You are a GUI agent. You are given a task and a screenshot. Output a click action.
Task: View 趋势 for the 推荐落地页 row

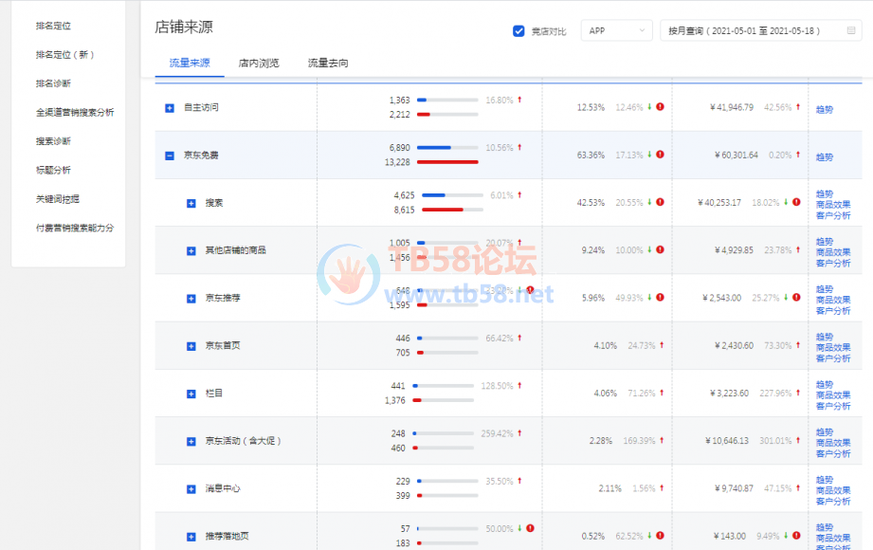click(x=825, y=527)
